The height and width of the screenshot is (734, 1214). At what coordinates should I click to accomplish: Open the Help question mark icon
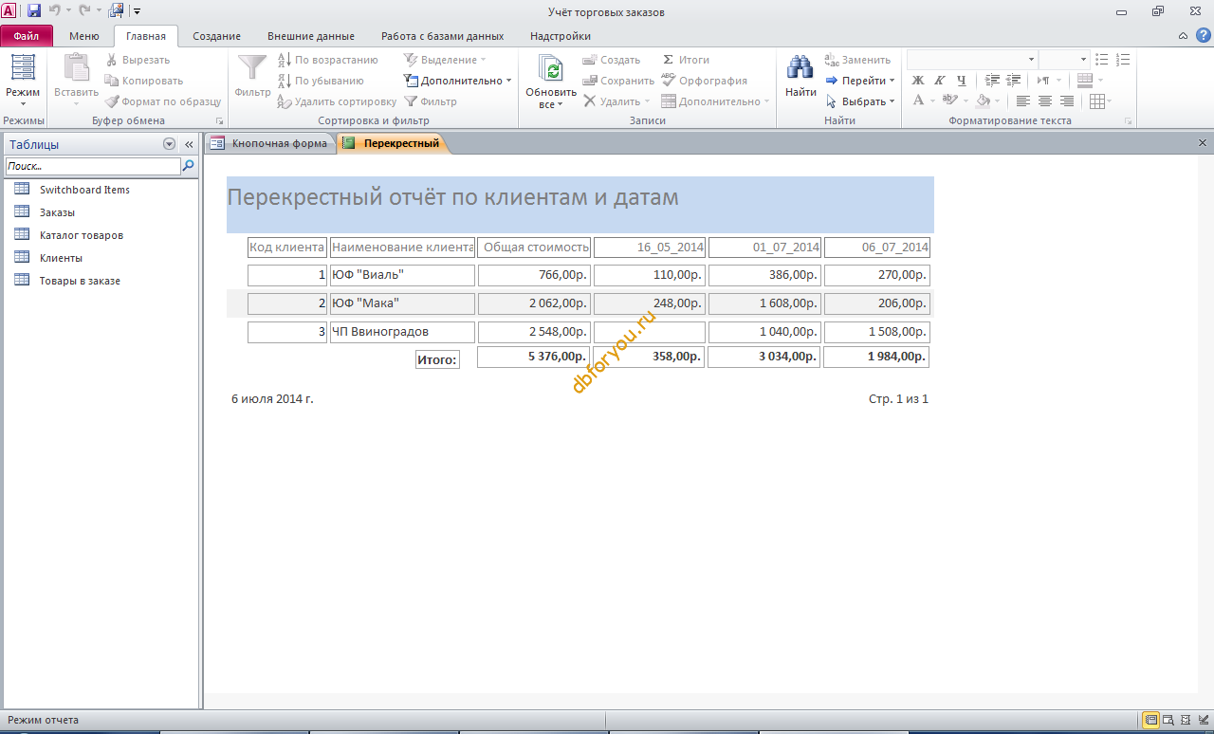[x=1203, y=36]
